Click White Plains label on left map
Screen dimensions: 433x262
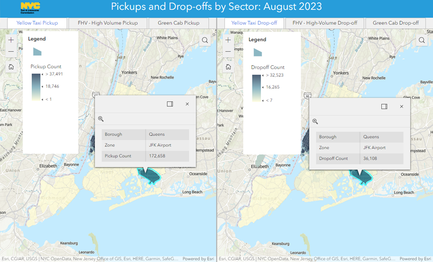pyautogui.click(x=167, y=38)
